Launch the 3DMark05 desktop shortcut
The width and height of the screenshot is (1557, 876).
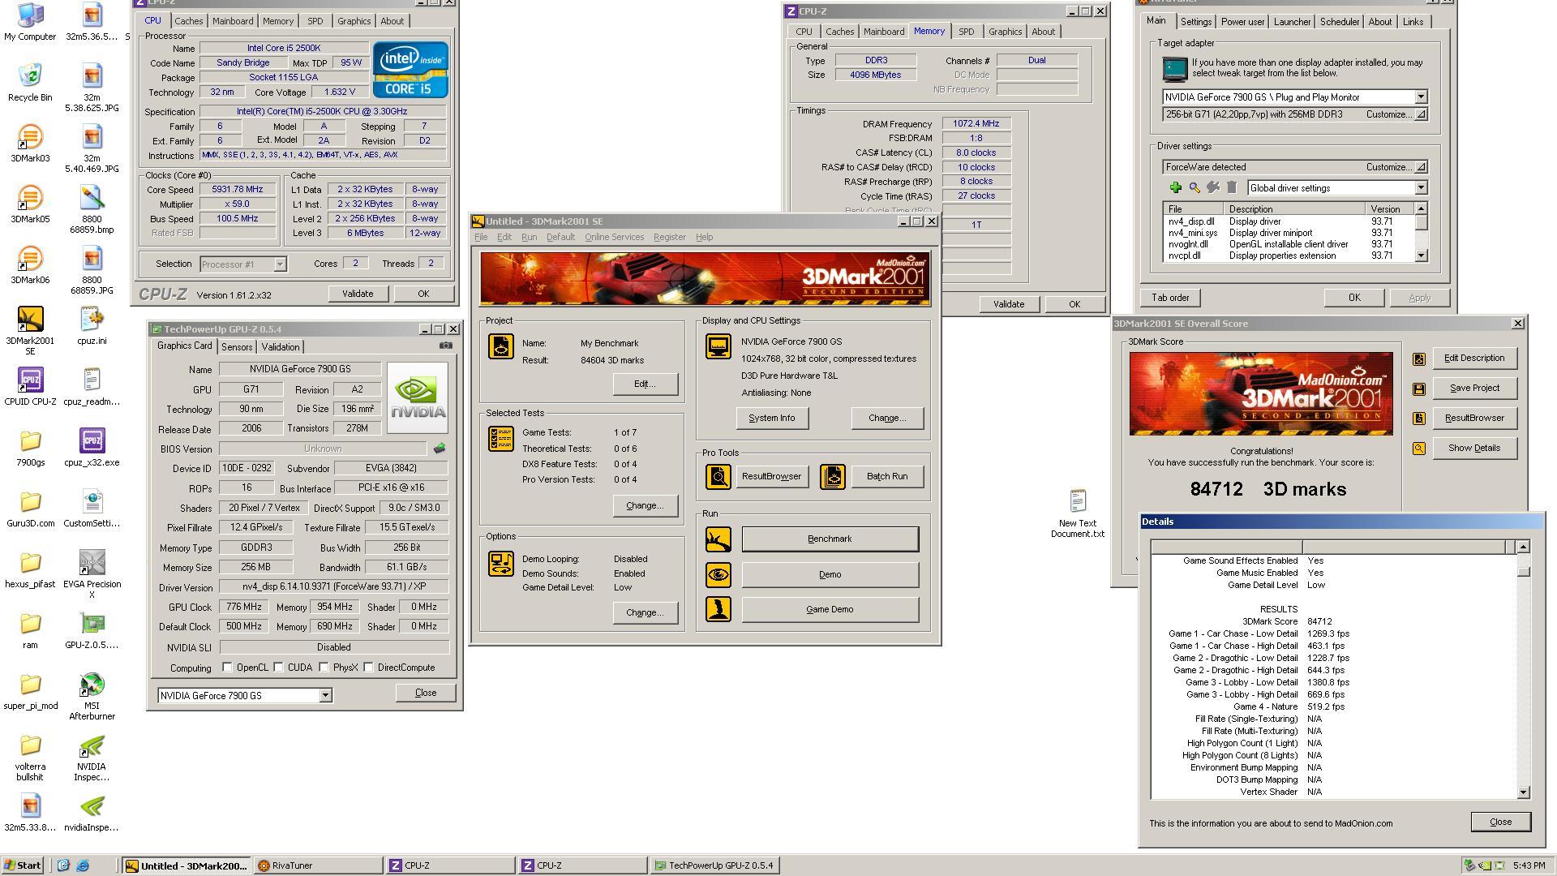(x=30, y=197)
